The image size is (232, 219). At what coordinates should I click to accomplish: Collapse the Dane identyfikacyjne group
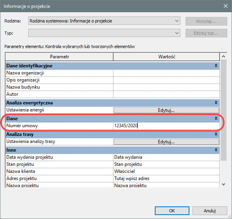pos(216,65)
